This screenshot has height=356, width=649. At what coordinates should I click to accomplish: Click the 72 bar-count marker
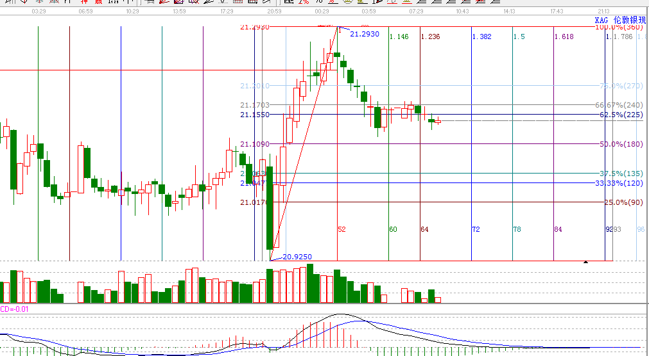pos(476,229)
